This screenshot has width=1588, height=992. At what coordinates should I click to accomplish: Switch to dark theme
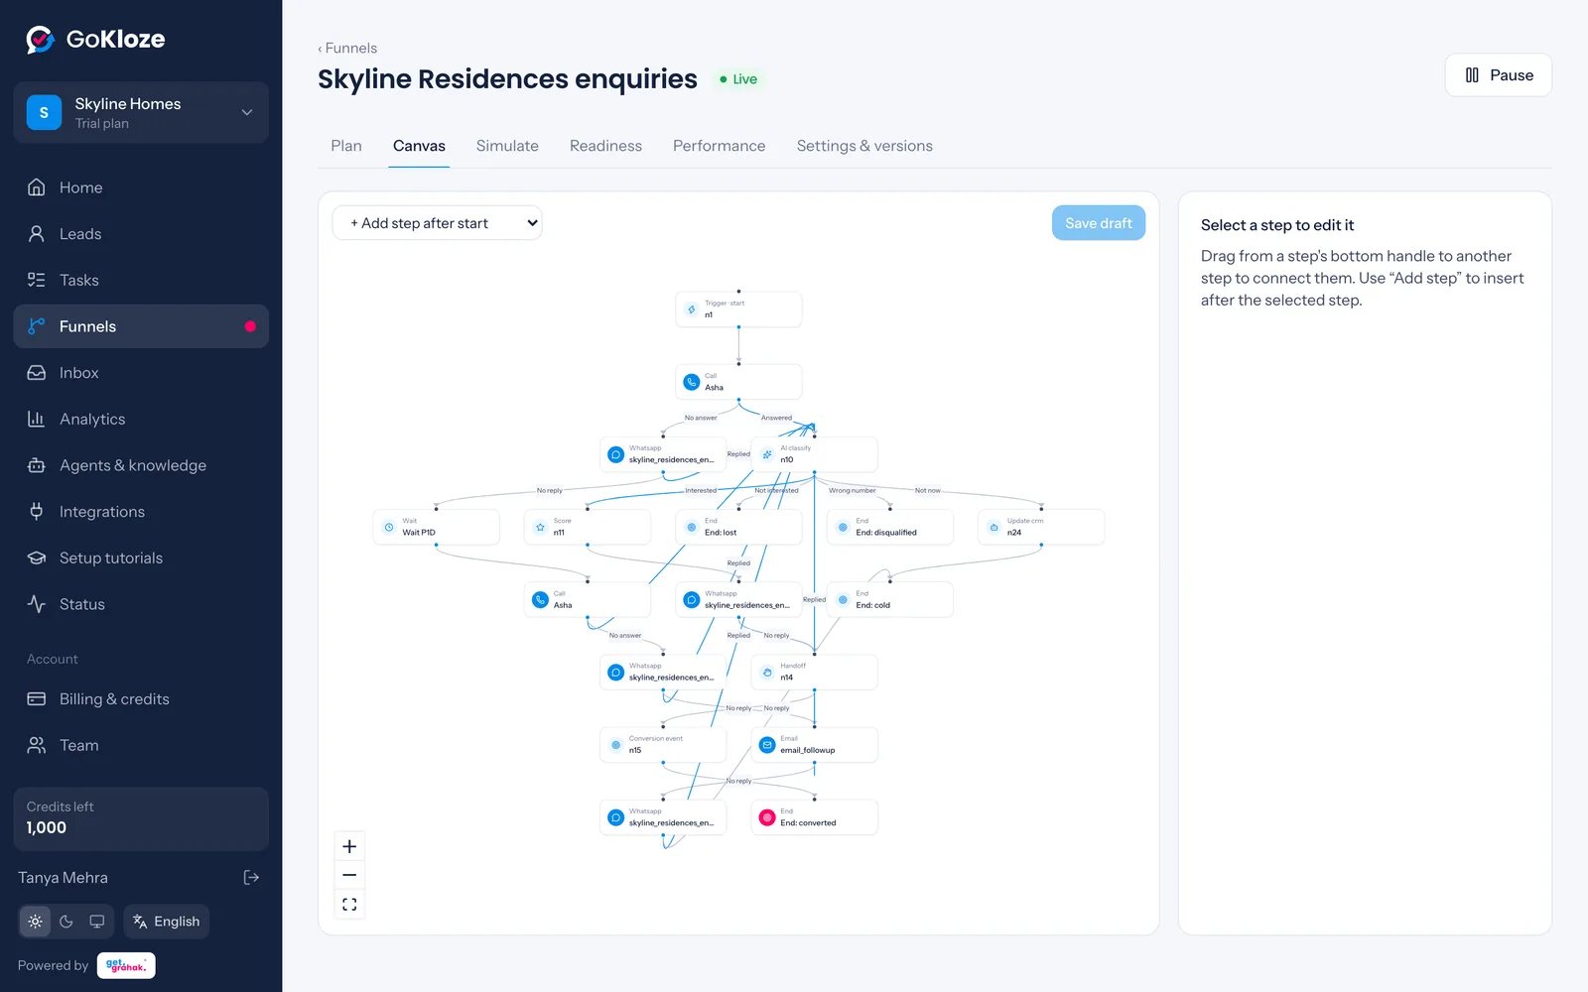click(x=66, y=922)
